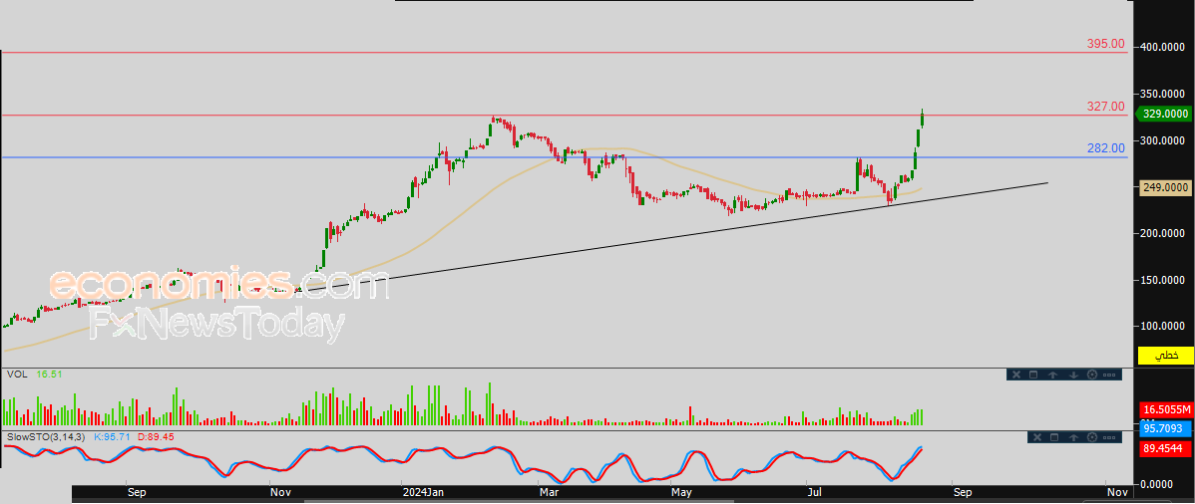Move the VOL panel up
Image resolution: width=1195 pixels, height=504 pixels.
click(1053, 375)
